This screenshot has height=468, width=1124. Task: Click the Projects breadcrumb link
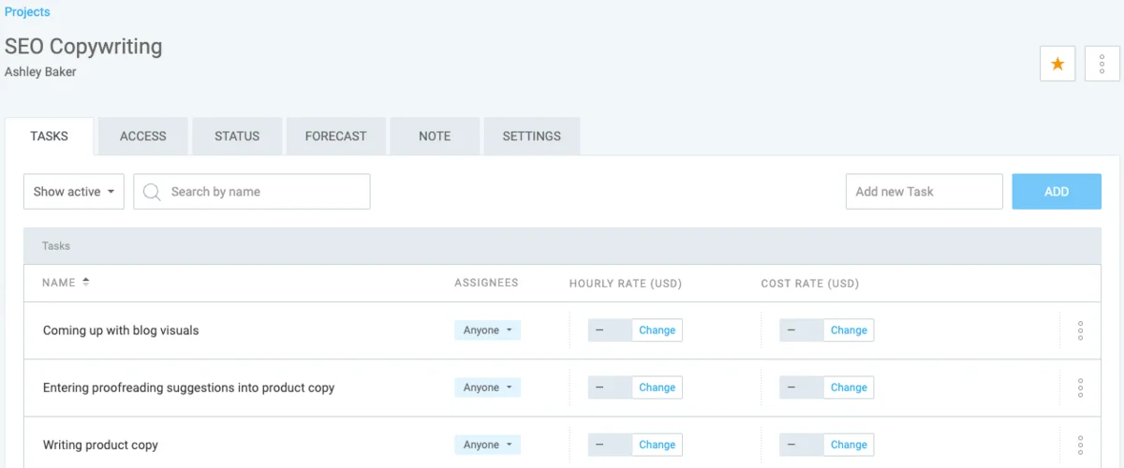27,12
